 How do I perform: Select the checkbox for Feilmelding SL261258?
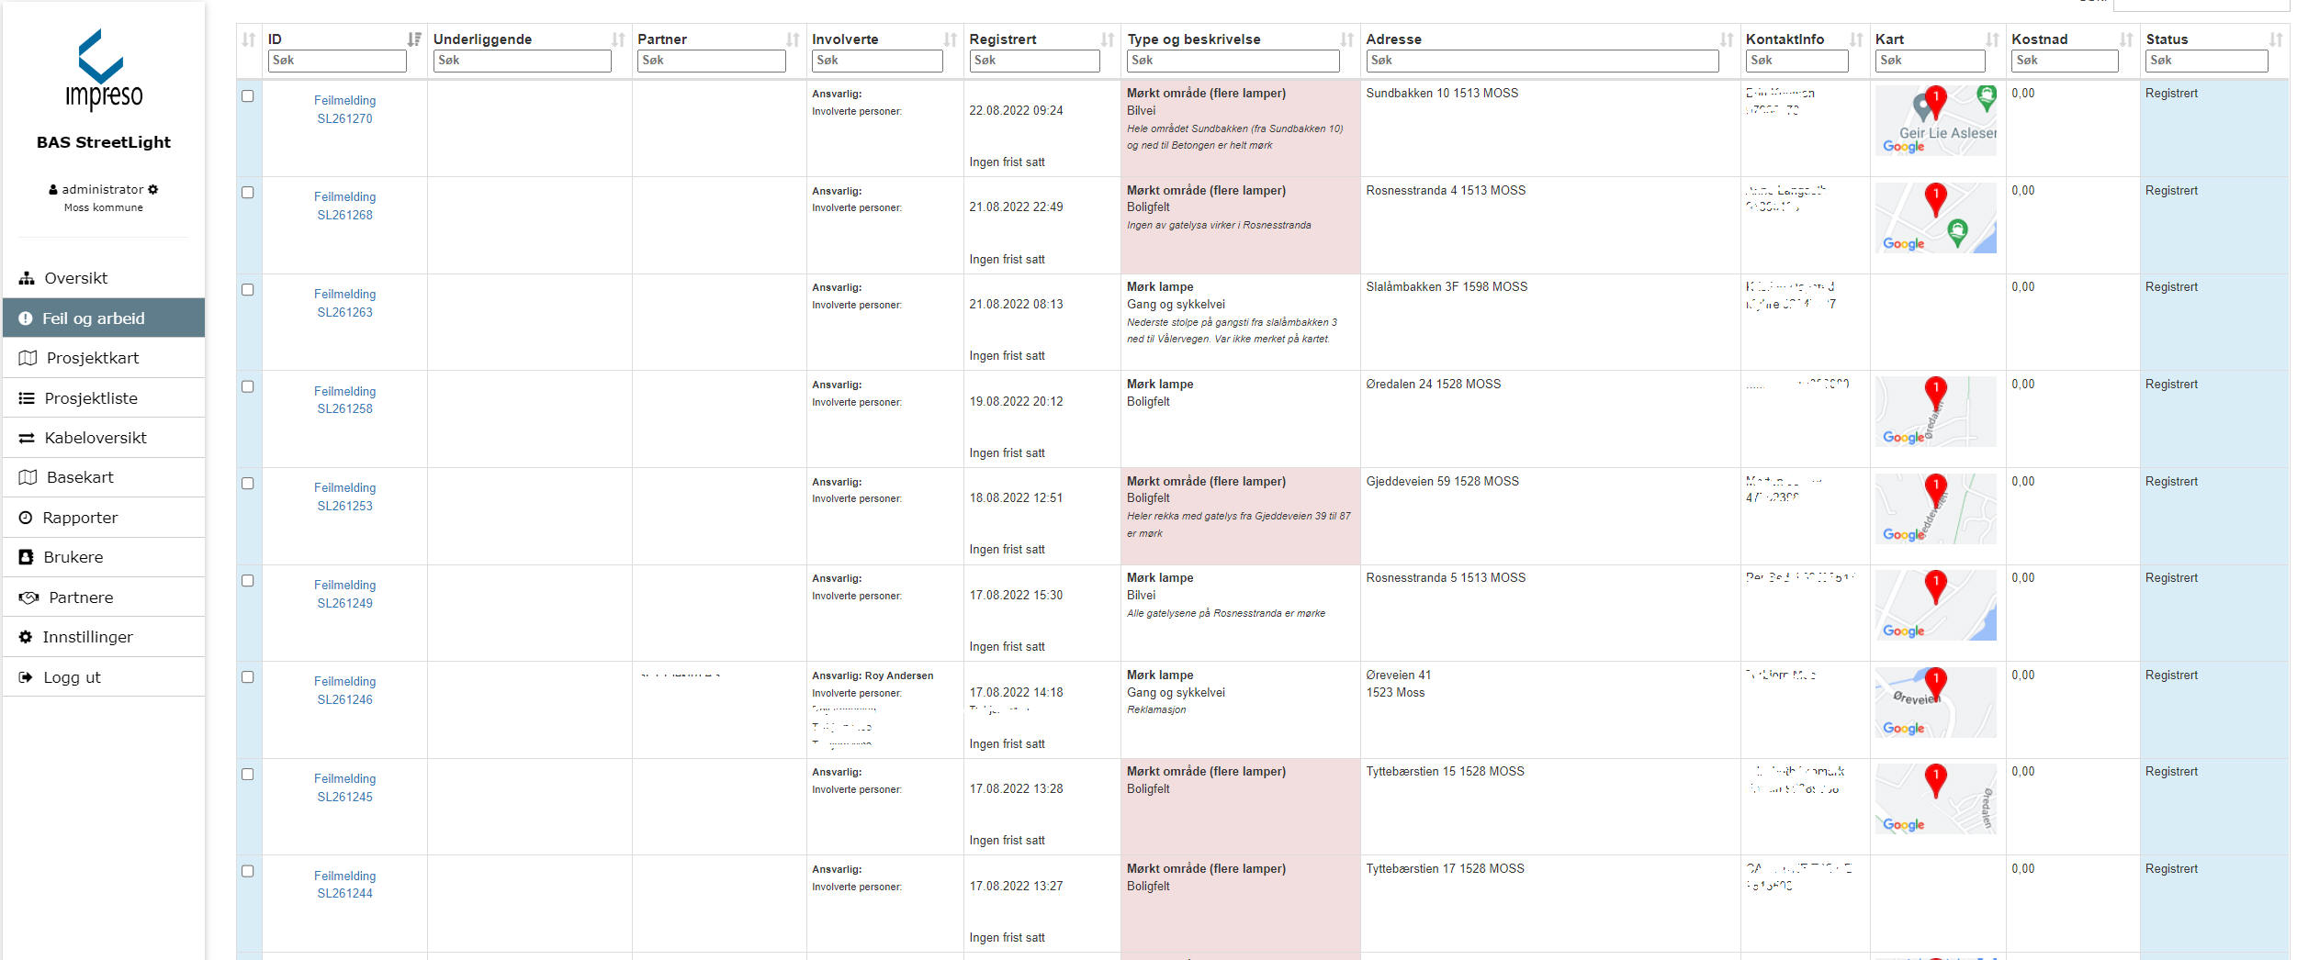[248, 387]
